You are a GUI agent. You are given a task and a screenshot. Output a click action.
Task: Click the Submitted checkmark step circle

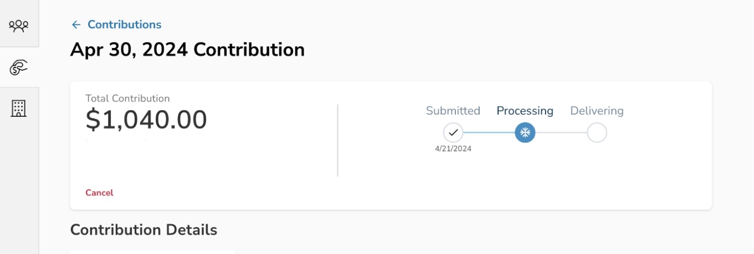[453, 133]
